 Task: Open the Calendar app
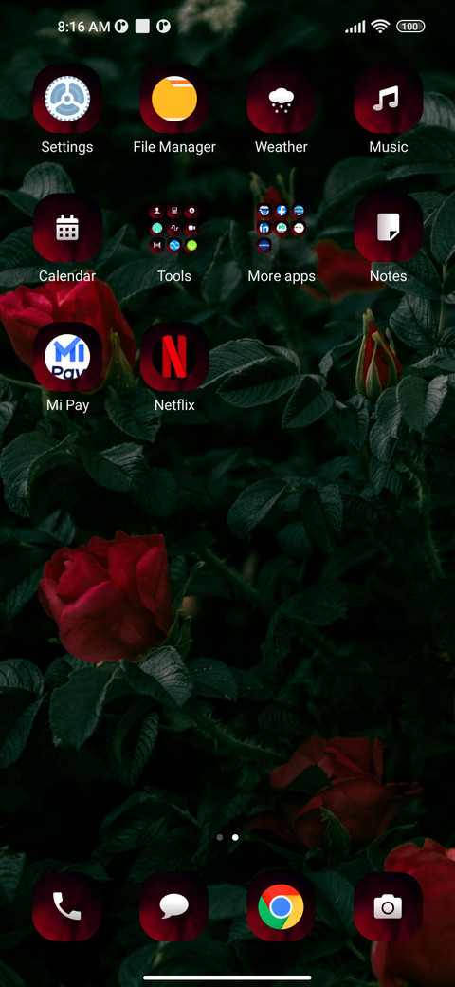pos(67,228)
